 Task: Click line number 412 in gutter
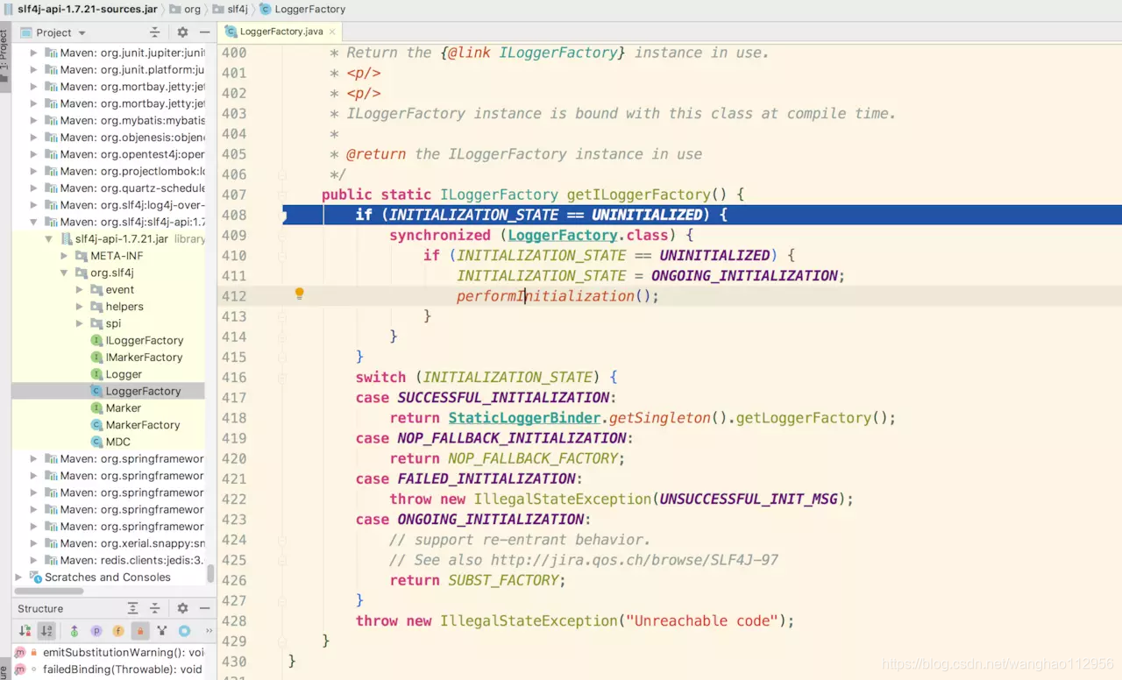click(233, 296)
